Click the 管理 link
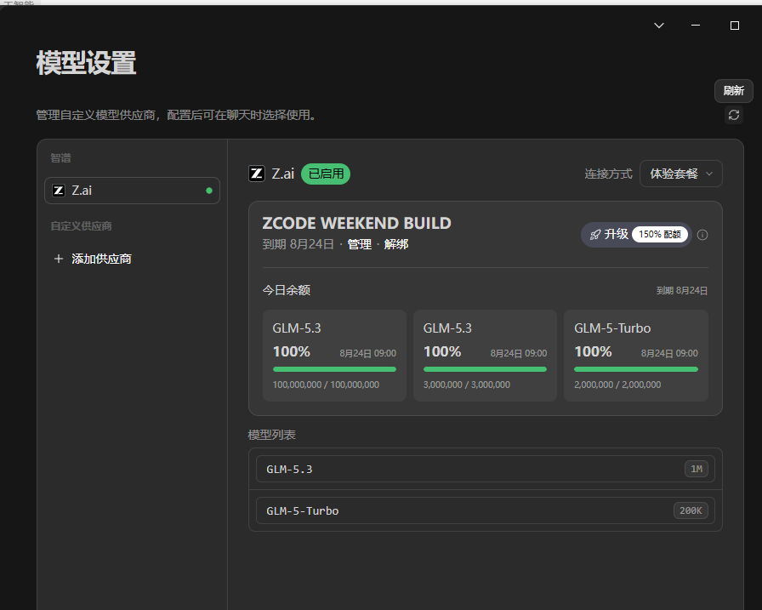This screenshot has width=762, height=610. click(x=359, y=244)
